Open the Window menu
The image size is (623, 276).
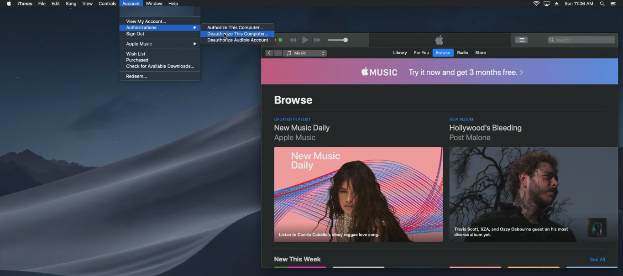pyautogui.click(x=154, y=4)
